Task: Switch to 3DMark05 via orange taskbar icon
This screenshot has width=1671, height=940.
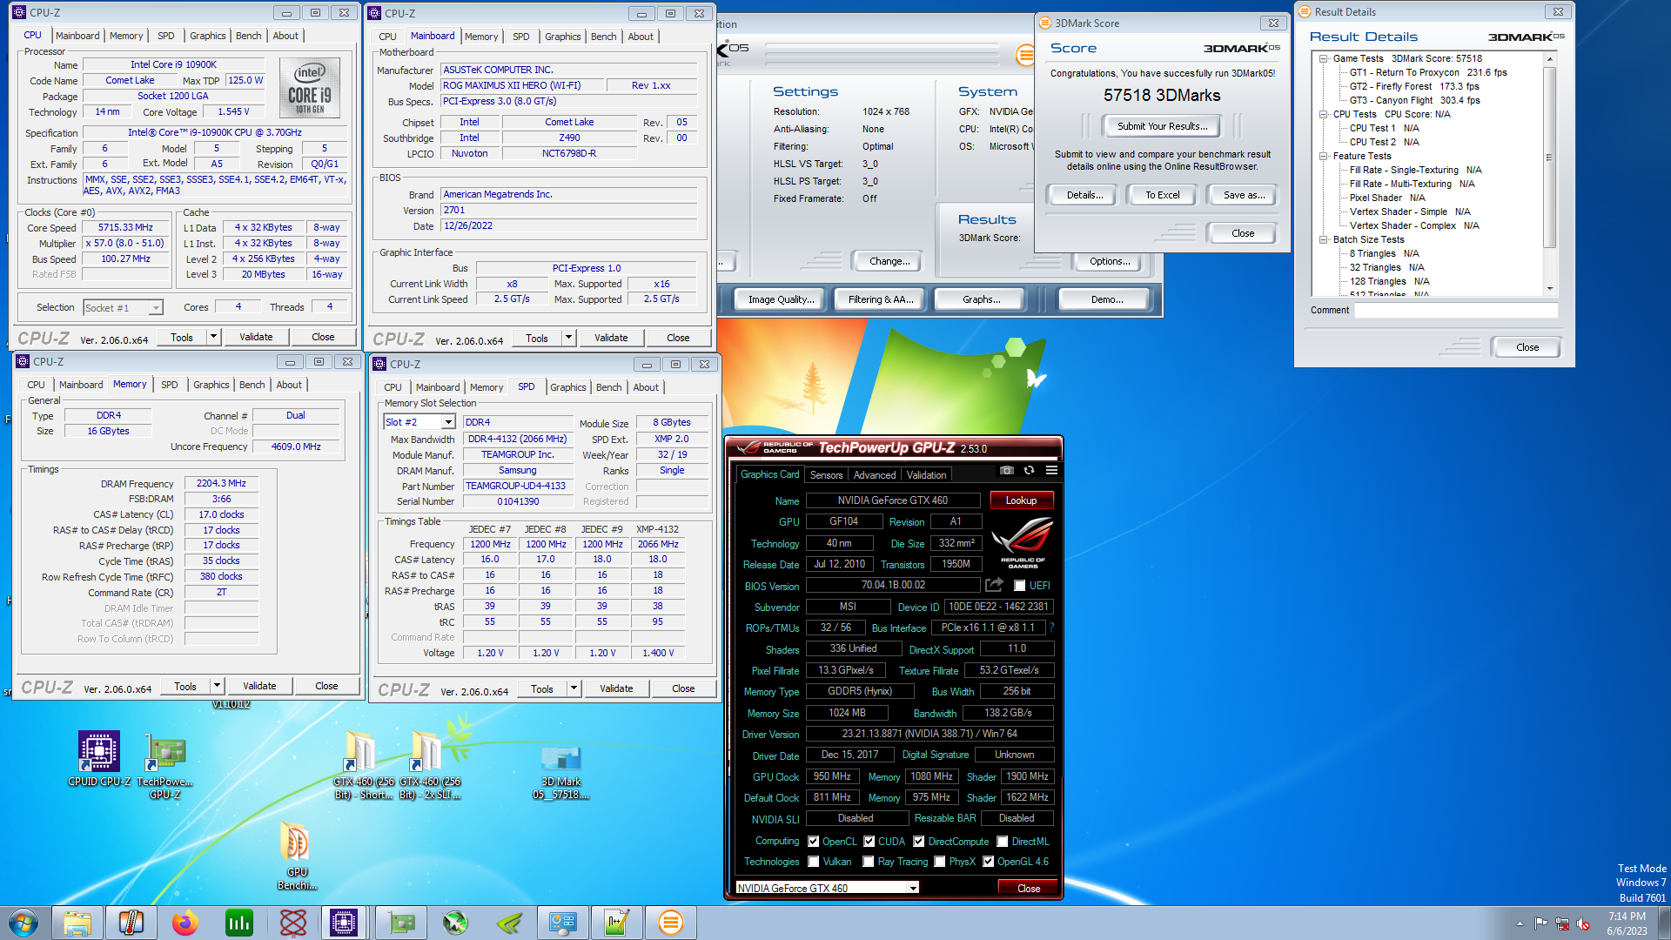Action: (x=671, y=923)
